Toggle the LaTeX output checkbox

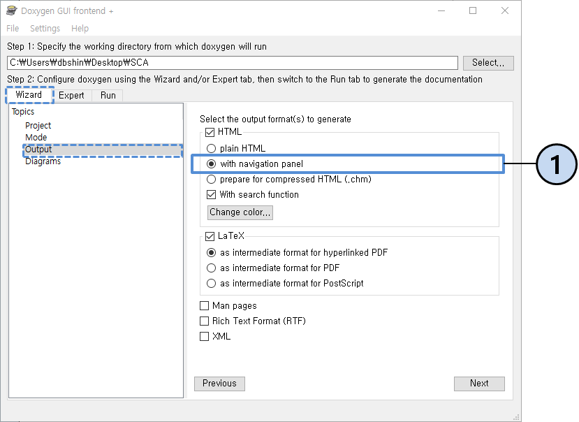210,236
